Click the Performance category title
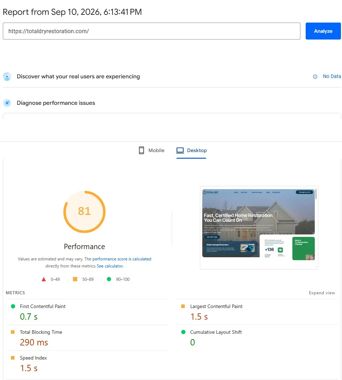Screen dimensions: 342x380 click(84, 247)
